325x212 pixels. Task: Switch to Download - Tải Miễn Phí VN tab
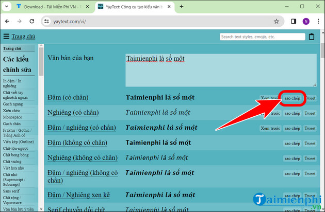point(53,7)
